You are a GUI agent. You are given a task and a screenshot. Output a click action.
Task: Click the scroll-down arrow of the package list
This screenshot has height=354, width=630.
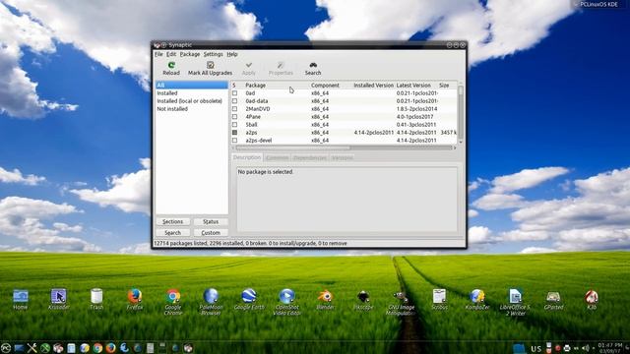point(461,142)
